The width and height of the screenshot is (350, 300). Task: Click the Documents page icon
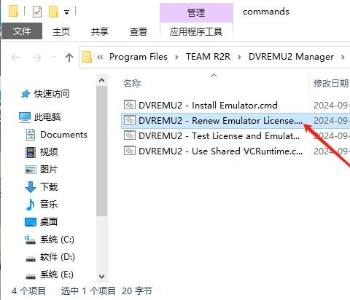click(x=31, y=135)
